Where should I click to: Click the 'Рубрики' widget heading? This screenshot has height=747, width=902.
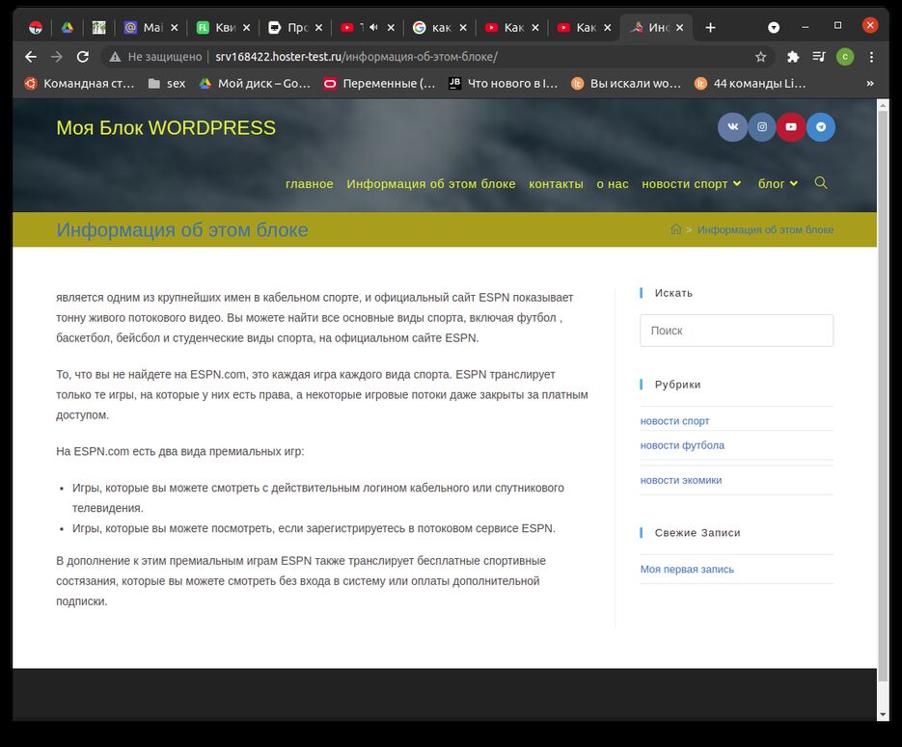(x=677, y=385)
